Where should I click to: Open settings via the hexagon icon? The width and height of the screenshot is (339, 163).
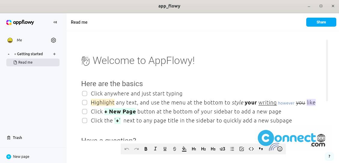[53, 40]
